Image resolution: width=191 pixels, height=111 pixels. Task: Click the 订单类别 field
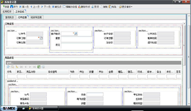coord(35,42)
